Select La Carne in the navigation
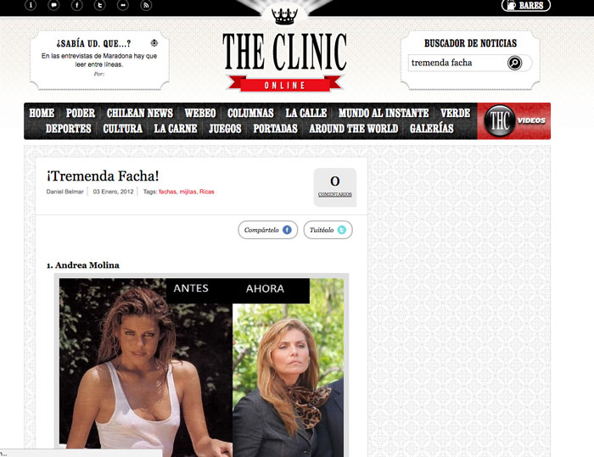The height and width of the screenshot is (457, 594). (x=176, y=128)
